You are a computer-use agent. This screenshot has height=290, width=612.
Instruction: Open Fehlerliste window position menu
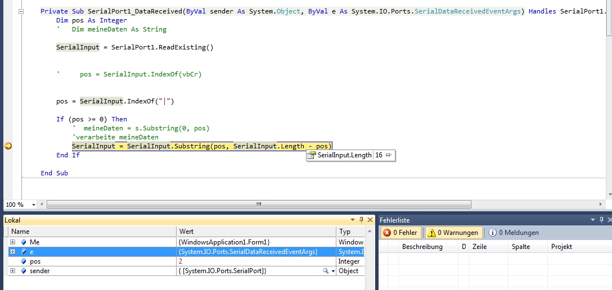tap(593, 220)
